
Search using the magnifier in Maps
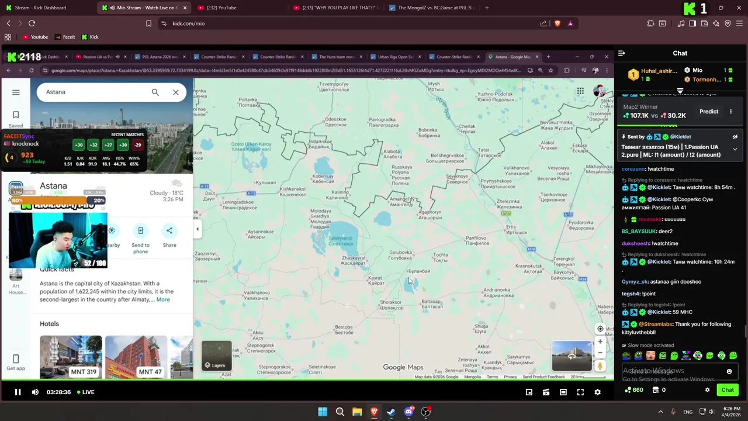click(x=155, y=92)
